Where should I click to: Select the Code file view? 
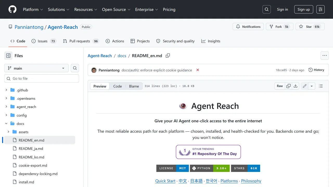coord(118,86)
